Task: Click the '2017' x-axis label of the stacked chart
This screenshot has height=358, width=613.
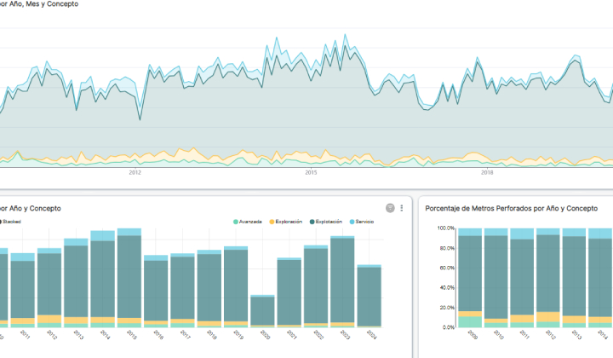Action: 185,334
